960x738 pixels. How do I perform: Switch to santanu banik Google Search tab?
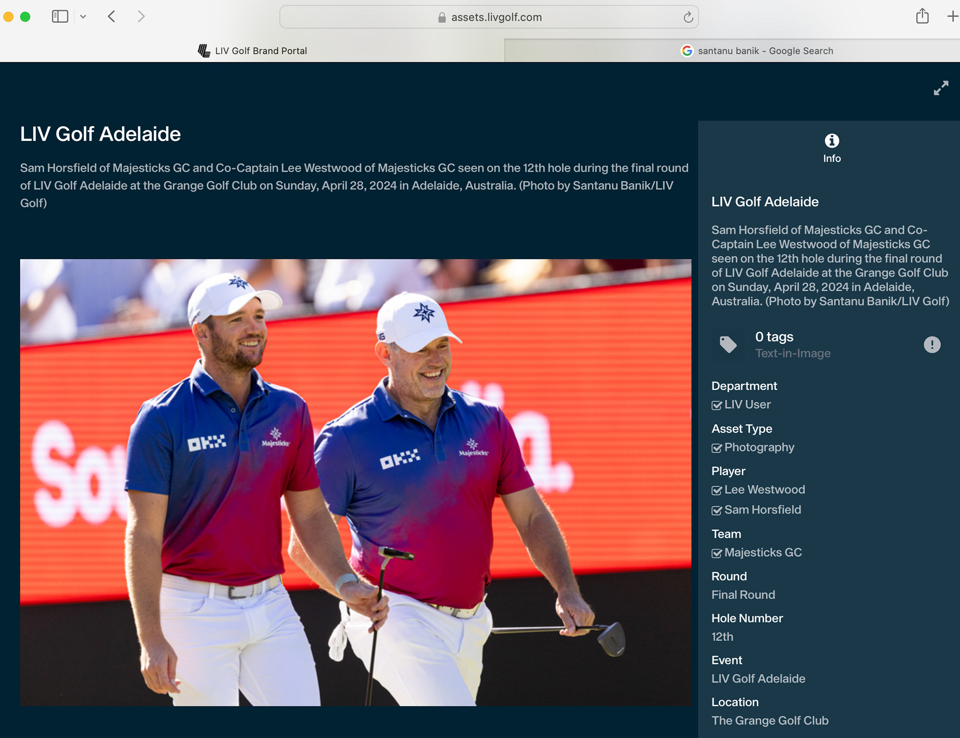pos(756,51)
